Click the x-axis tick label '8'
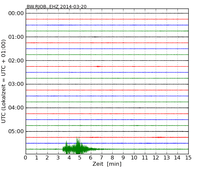 [113, 158]
